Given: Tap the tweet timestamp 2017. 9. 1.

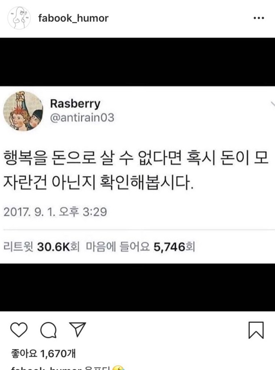Looking at the screenshot, I should (x=55, y=212).
